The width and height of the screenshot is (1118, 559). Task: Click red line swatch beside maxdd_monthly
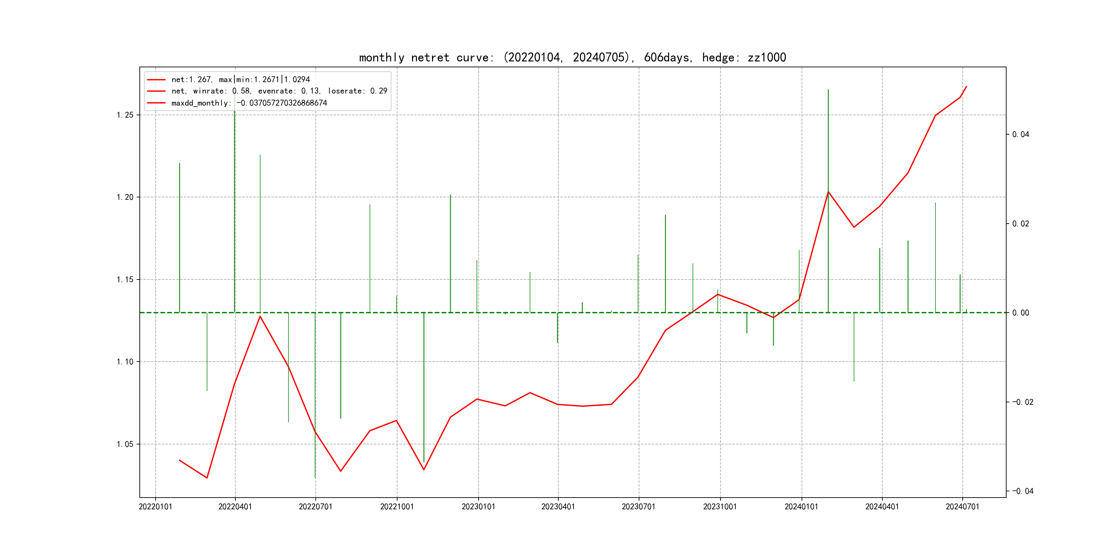(x=156, y=103)
